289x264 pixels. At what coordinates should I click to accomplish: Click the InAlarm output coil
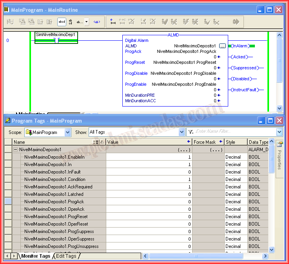click(240, 46)
